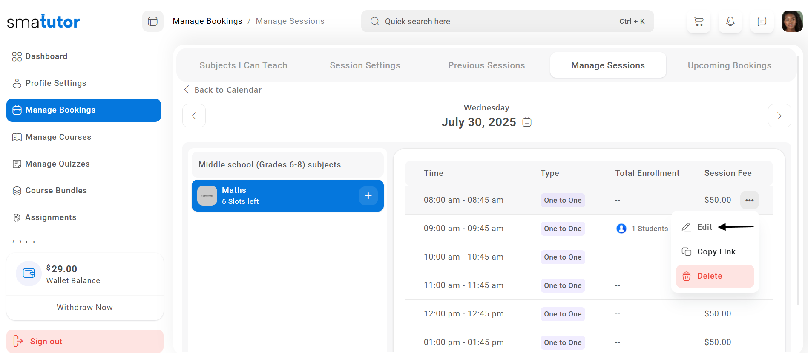Click the user profile avatar
Image resolution: width=808 pixels, height=353 pixels.
[792, 21]
